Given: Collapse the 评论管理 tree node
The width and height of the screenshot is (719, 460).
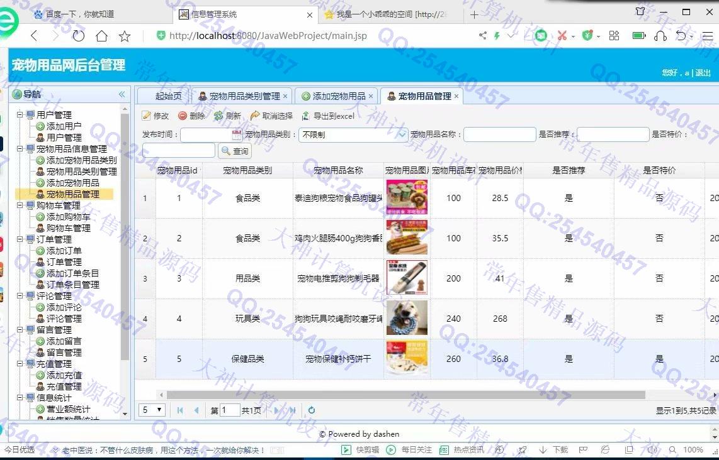Looking at the screenshot, I should [x=20, y=296].
